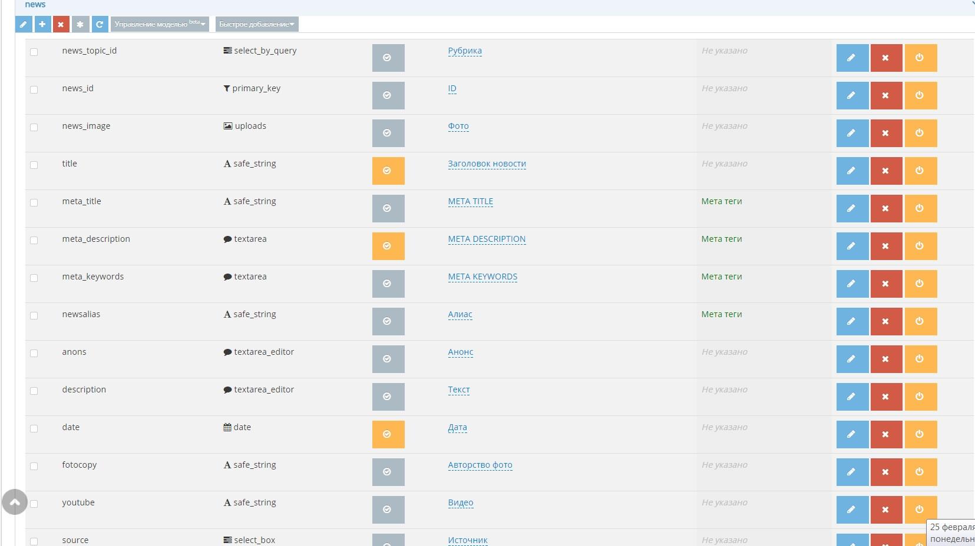Image resolution: width=975 pixels, height=546 pixels.
Task: Delete the meta_description field
Action: tap(887, 246)
